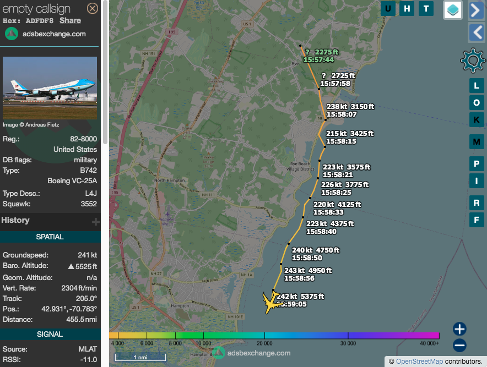Click the back arrow sidebar button
This screenshot has height=367, width=487.
[x=476, y=32]
